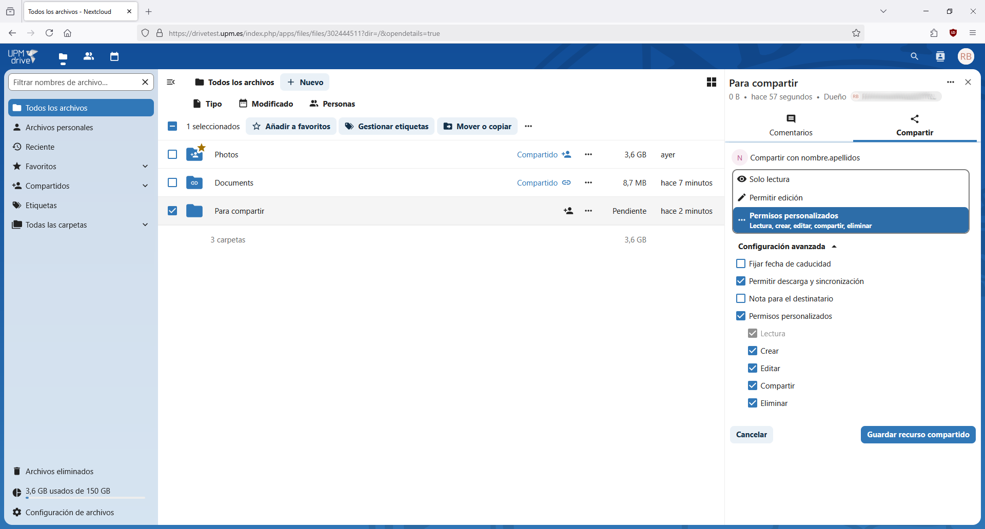Choose Permitir edición permission

click(x=851, y=197)
